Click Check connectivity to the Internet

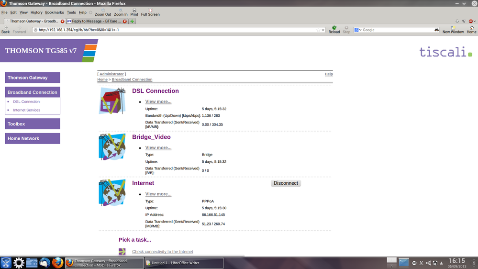click(x=163, y=252)
